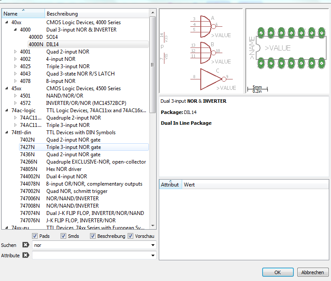
Task: Select the 4501 NAND/NOR/OR row
Action: pos(84,96)
